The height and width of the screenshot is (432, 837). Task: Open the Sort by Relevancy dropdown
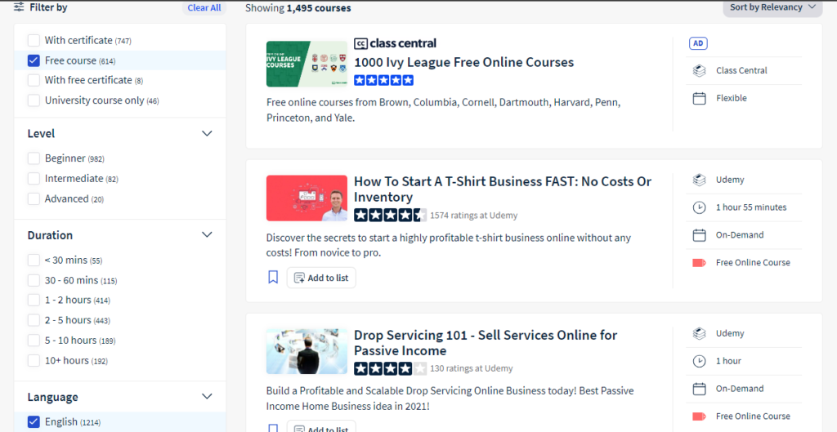772,7
